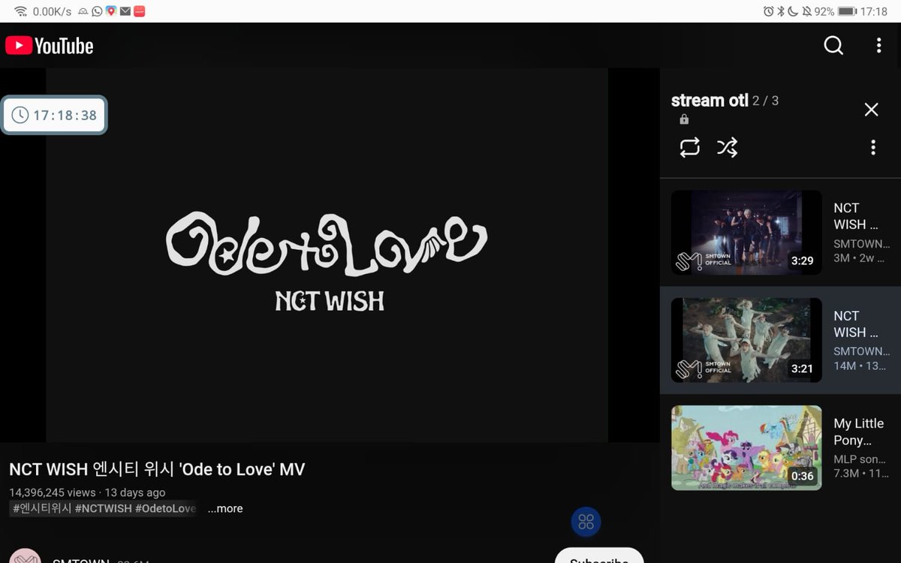The image size is (901, 563).
Task: Tap the WiFi status icon
Action: [20, 11]
